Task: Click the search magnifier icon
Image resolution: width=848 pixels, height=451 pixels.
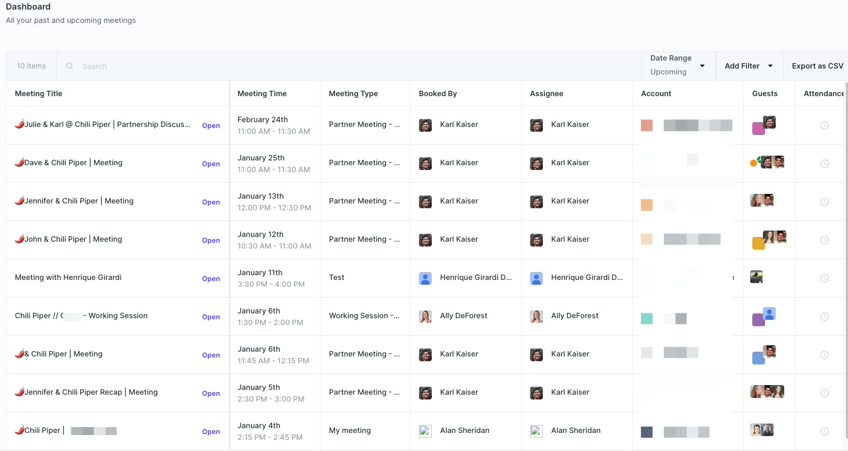Action: [x=70, y=66]
